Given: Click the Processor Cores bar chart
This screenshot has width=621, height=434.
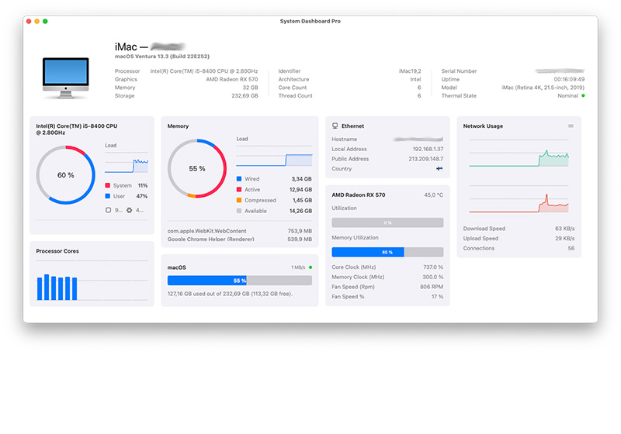Looking at the screenshot, I should coord(92,281).
